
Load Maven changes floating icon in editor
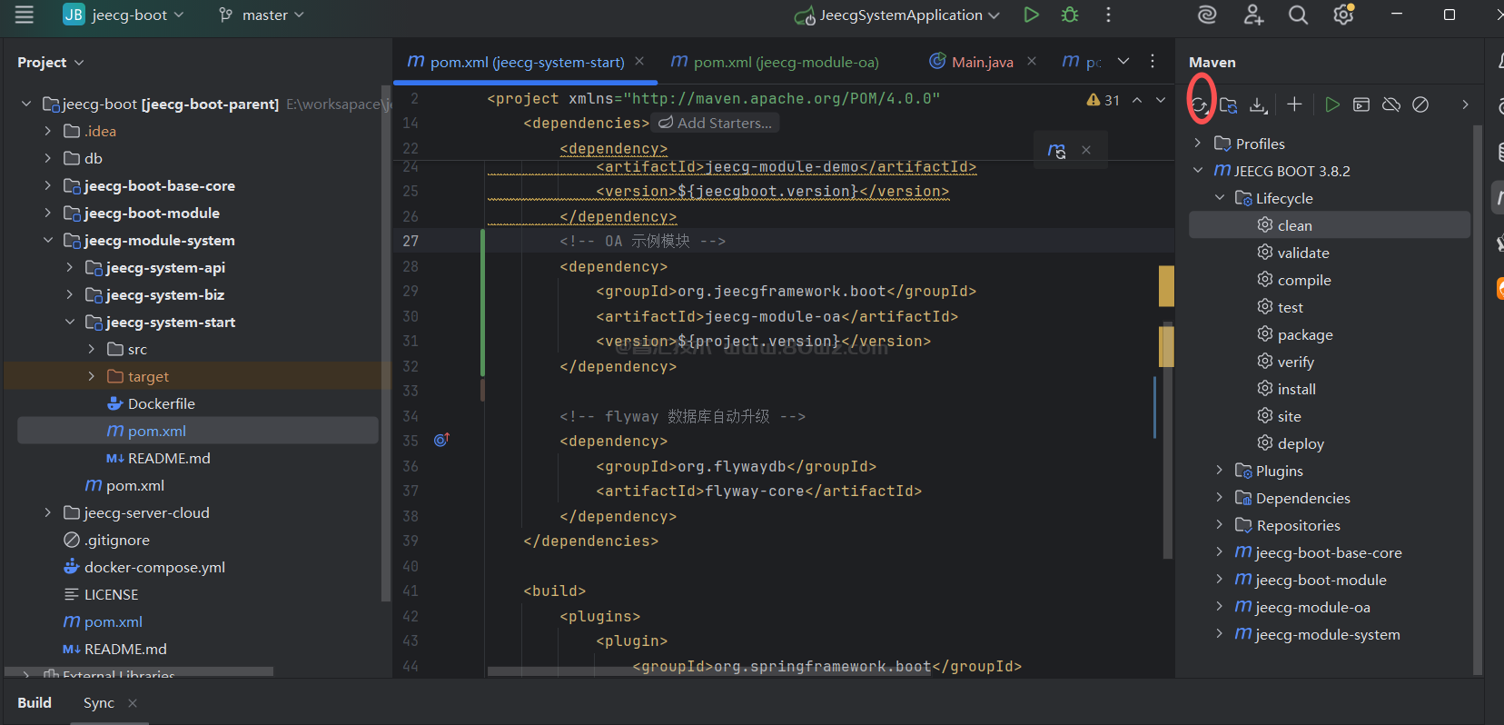[x=1056, y=151]
